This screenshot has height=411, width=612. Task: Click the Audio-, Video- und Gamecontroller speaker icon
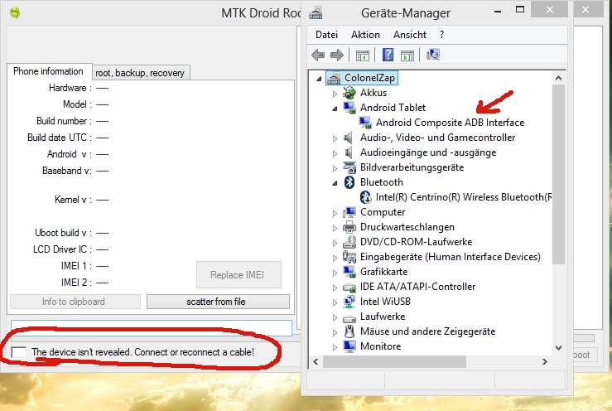349,138
